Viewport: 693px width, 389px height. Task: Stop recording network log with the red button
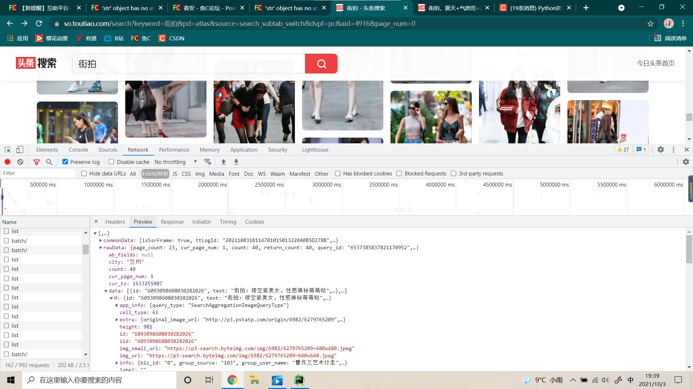tap(7, 162)
